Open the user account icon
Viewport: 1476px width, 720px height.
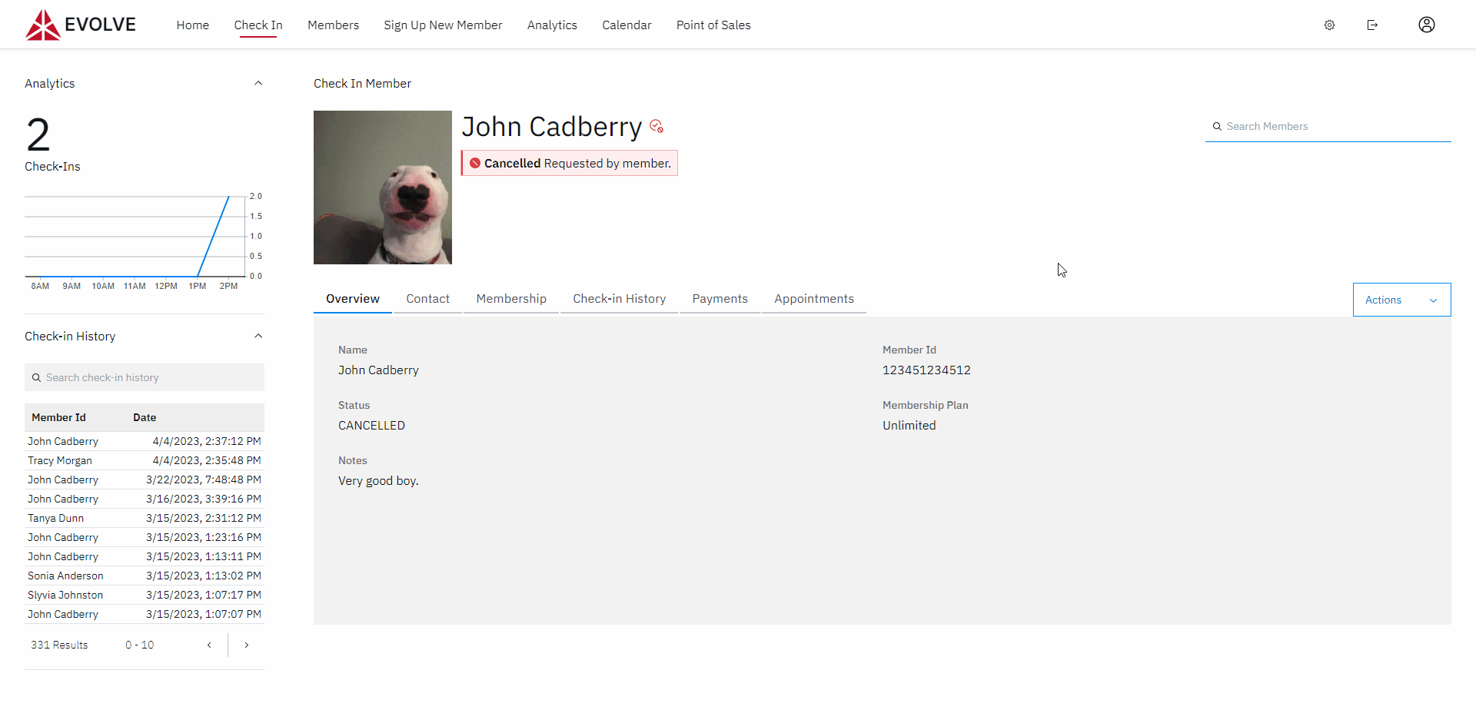(x=1426, y=25)
